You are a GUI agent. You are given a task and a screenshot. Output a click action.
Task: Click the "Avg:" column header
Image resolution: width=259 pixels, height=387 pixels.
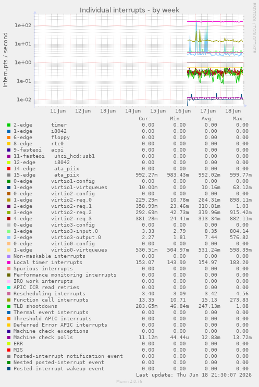pos(207,119)
